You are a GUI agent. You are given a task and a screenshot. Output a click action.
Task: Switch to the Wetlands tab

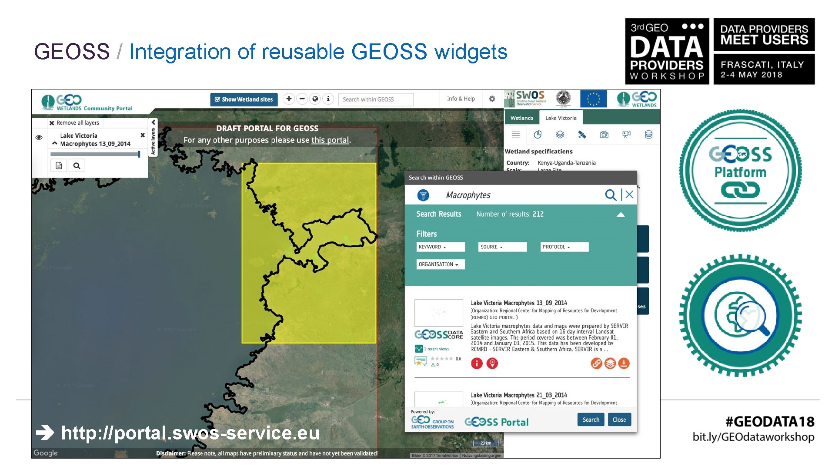(521, 118)
